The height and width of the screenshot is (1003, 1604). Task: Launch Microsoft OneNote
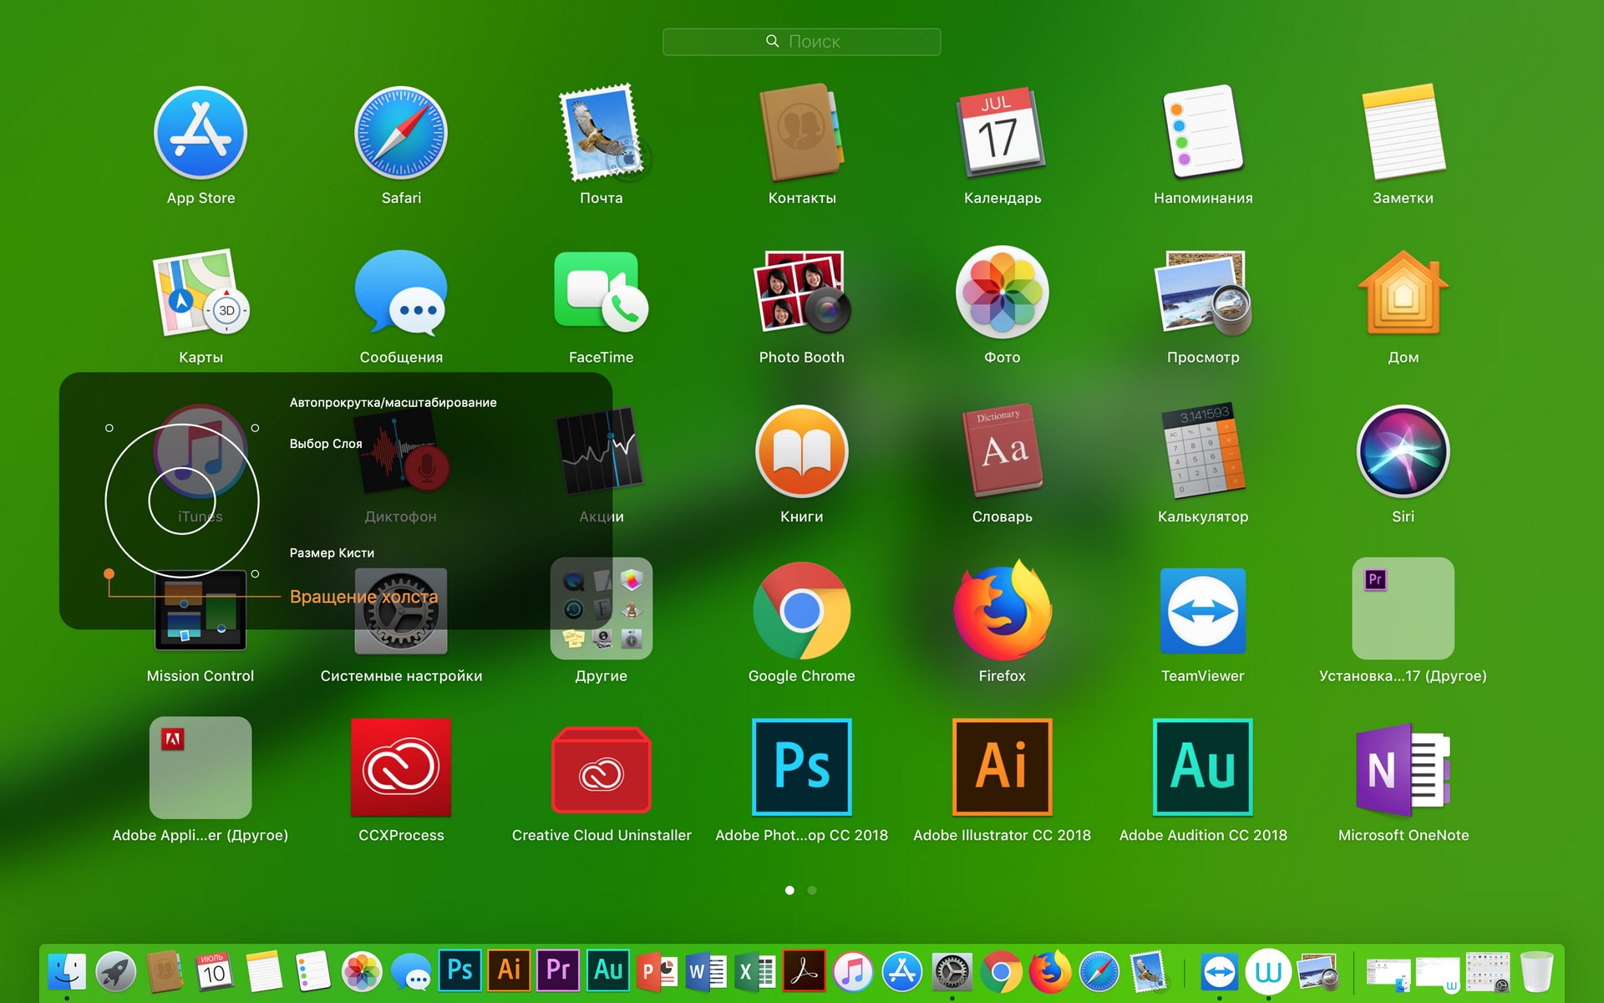[x=1403, y=769]
